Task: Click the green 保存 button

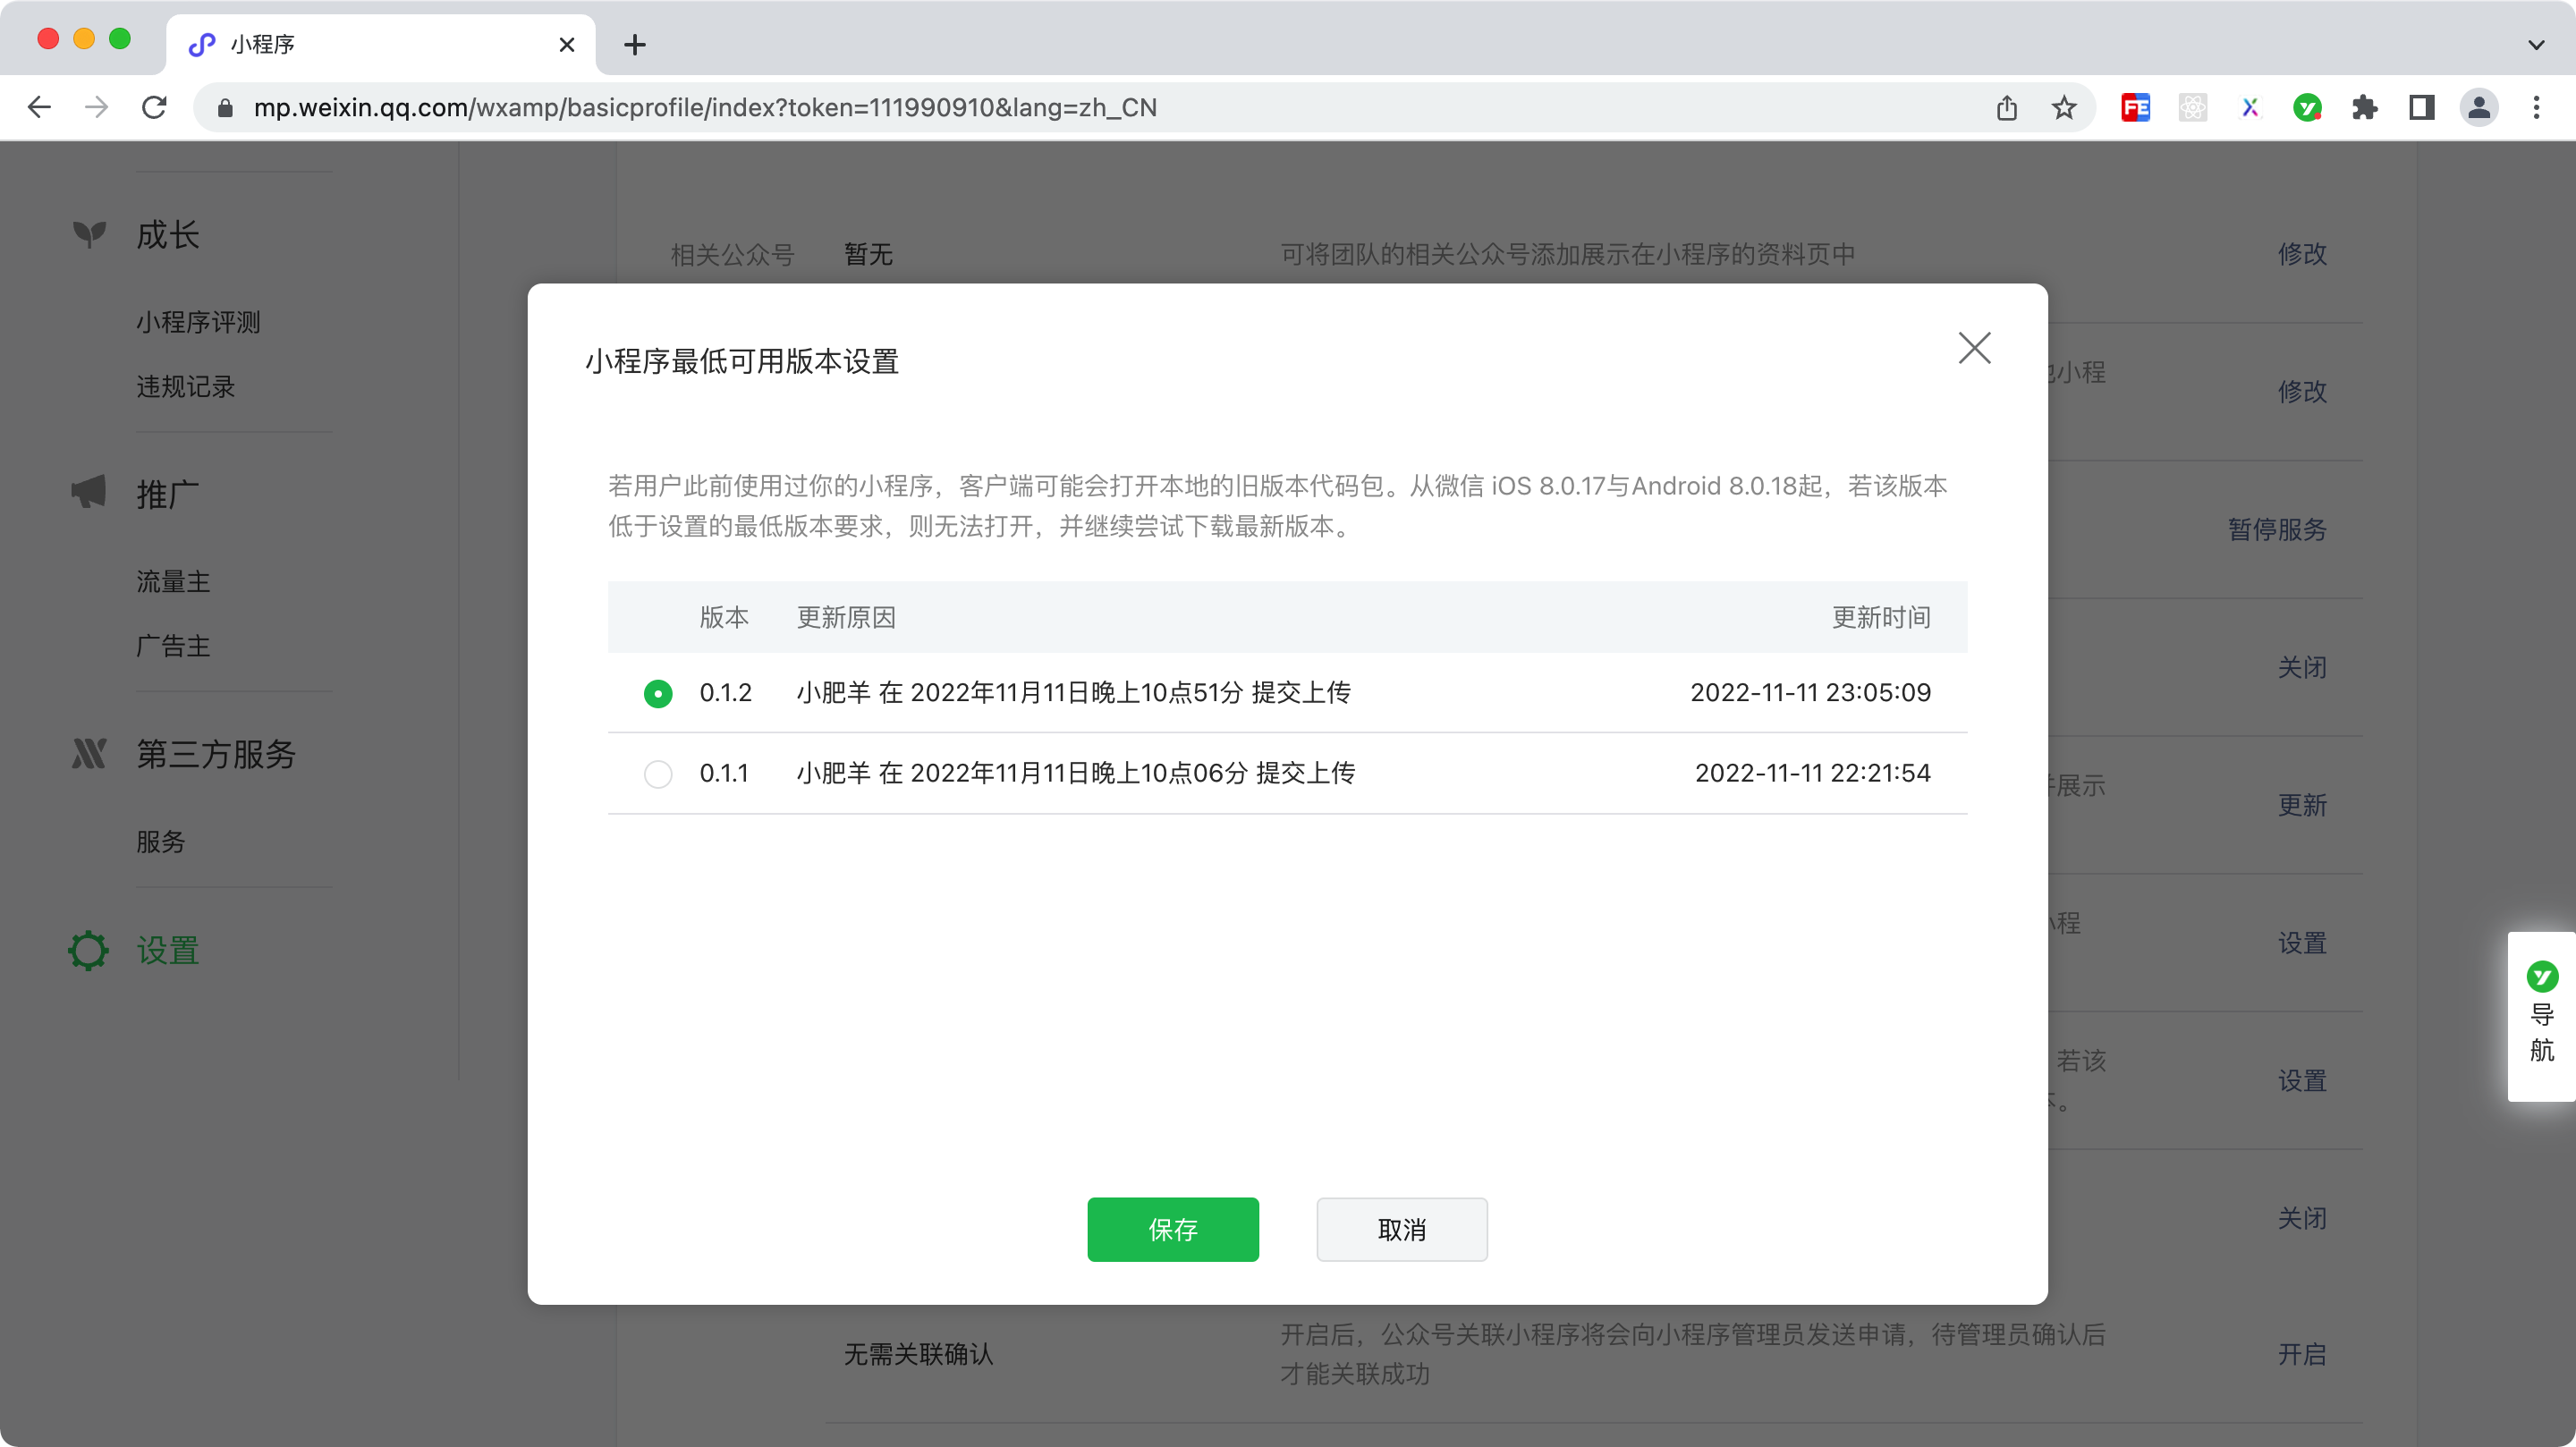Action: pyautogui.click(x=1172, y=1229)
